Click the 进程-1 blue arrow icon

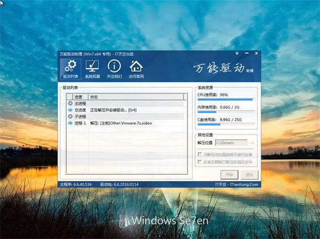[x=70, y=123]
